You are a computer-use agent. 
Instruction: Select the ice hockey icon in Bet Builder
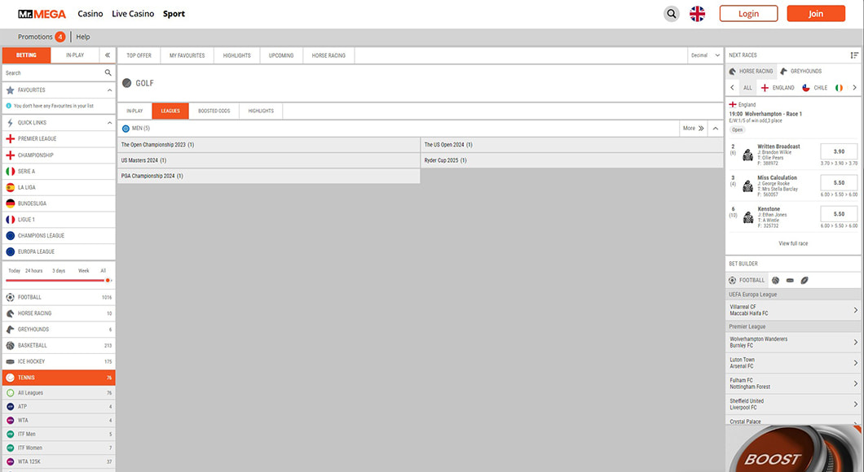pos(790,280)
